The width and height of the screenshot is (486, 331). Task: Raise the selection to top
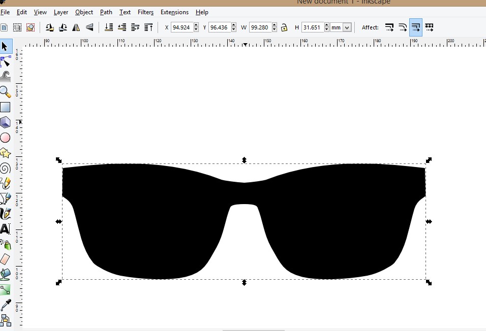[149, 27]
